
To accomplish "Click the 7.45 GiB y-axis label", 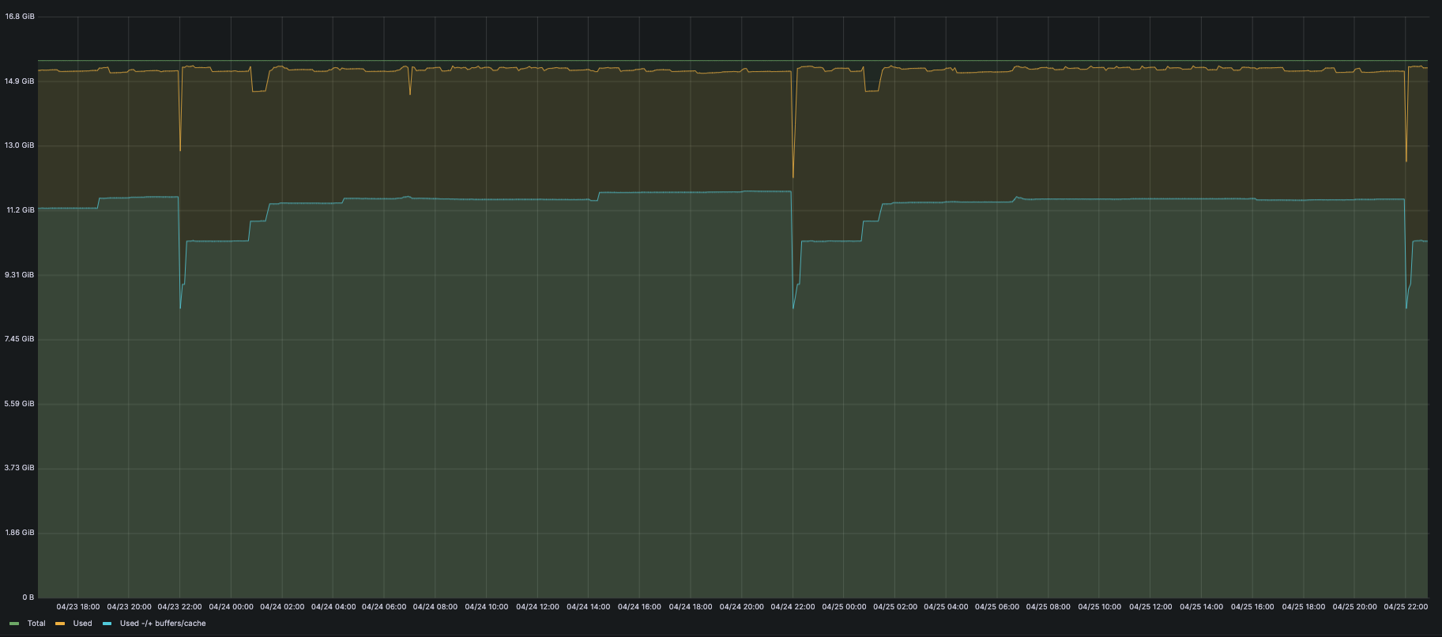I will coord(20,339).
